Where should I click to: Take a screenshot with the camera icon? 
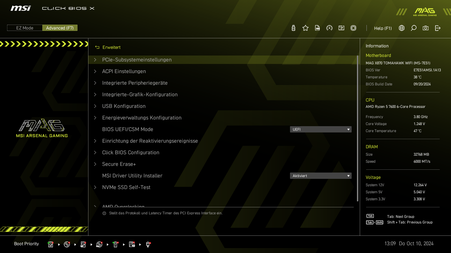(426, 28)
